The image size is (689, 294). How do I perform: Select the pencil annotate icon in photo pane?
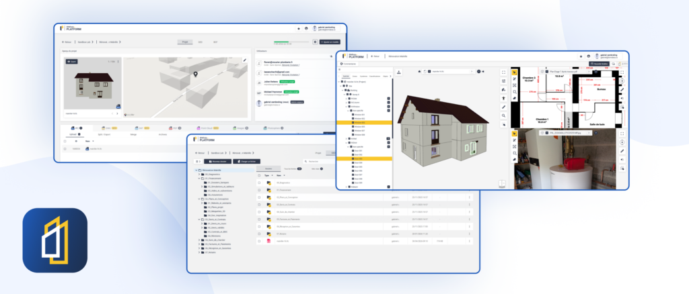pos(622,151)
